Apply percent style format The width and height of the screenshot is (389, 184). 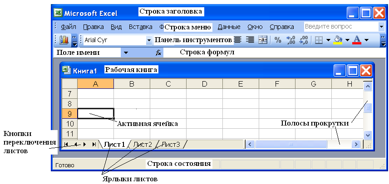278,40
